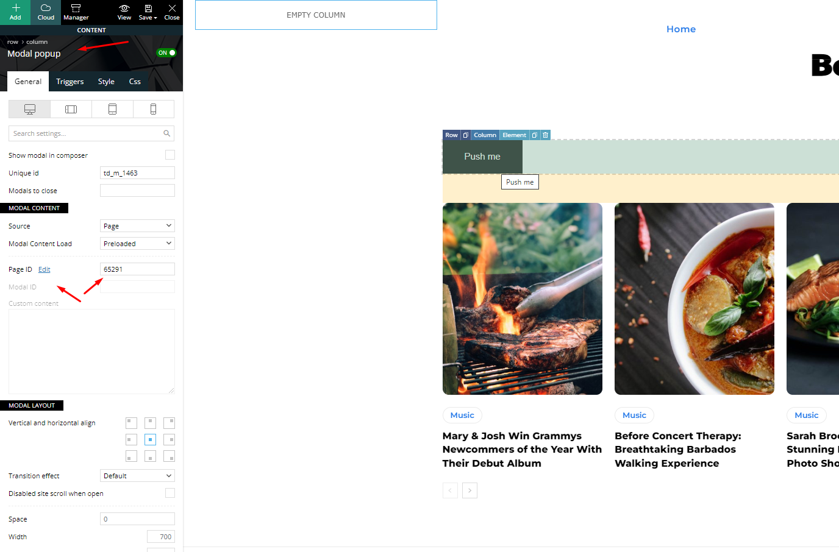Select top-right modal alignment
Image resolution: width=839 pixels, height=552 pixels.
169,423
